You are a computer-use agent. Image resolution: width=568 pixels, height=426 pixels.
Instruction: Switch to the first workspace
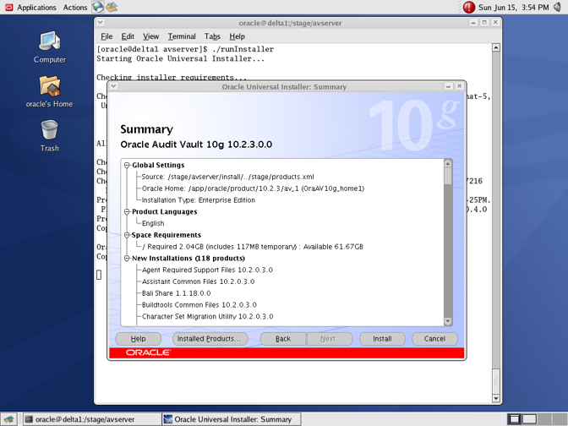pos(514,419)
